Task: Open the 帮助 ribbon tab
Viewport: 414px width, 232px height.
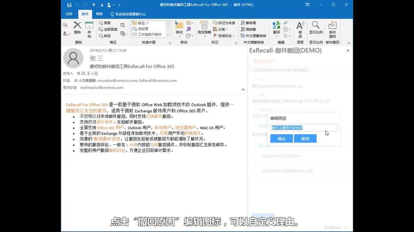Action: pos(99,14)
